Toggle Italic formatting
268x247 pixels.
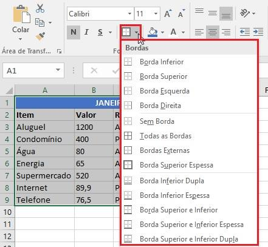pos(86,32)
